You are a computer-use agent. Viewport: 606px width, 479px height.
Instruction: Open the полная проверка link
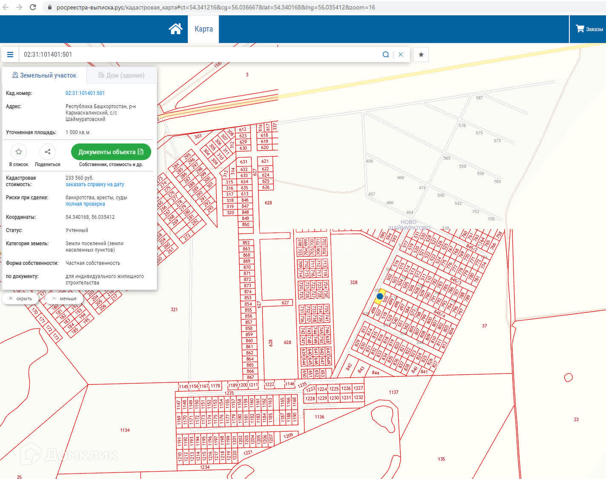point(85,204)
